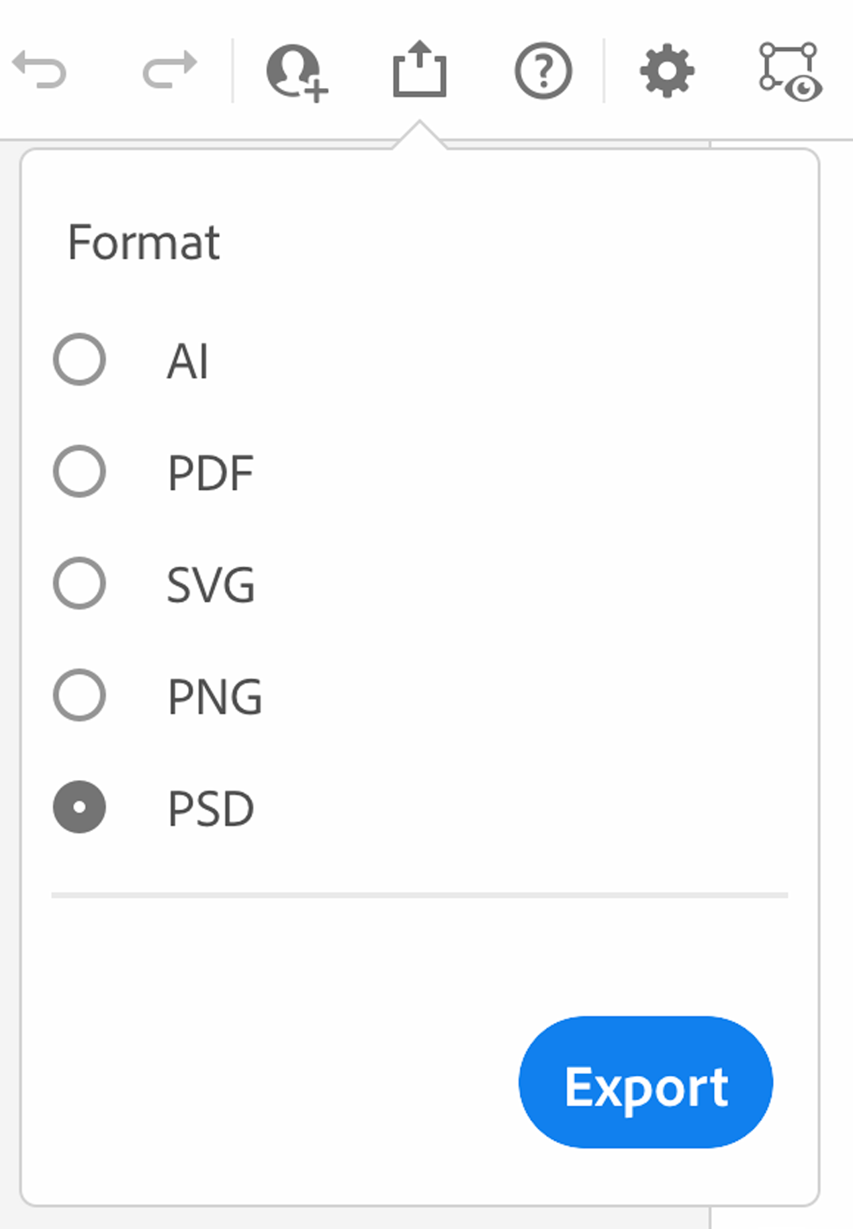Screen dimensions: 853x1229
Task: Open Help via the question mark icon
Action: pyautogui.click(x=543, y=70)
